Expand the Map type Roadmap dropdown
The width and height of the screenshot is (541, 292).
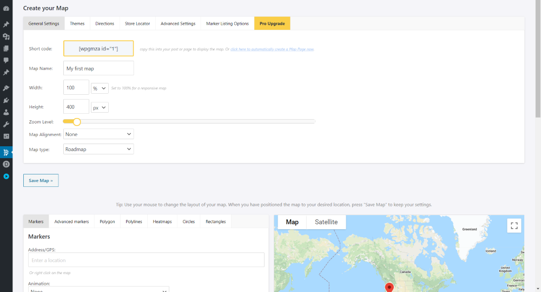coord(98,150)
